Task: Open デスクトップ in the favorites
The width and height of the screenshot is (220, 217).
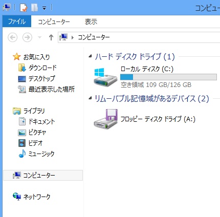Action: tap(42, 78)
